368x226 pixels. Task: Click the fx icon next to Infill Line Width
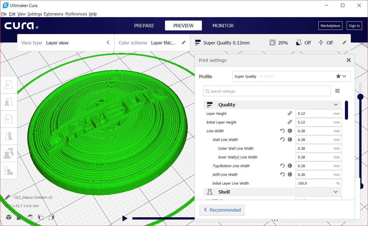(290, 175)
